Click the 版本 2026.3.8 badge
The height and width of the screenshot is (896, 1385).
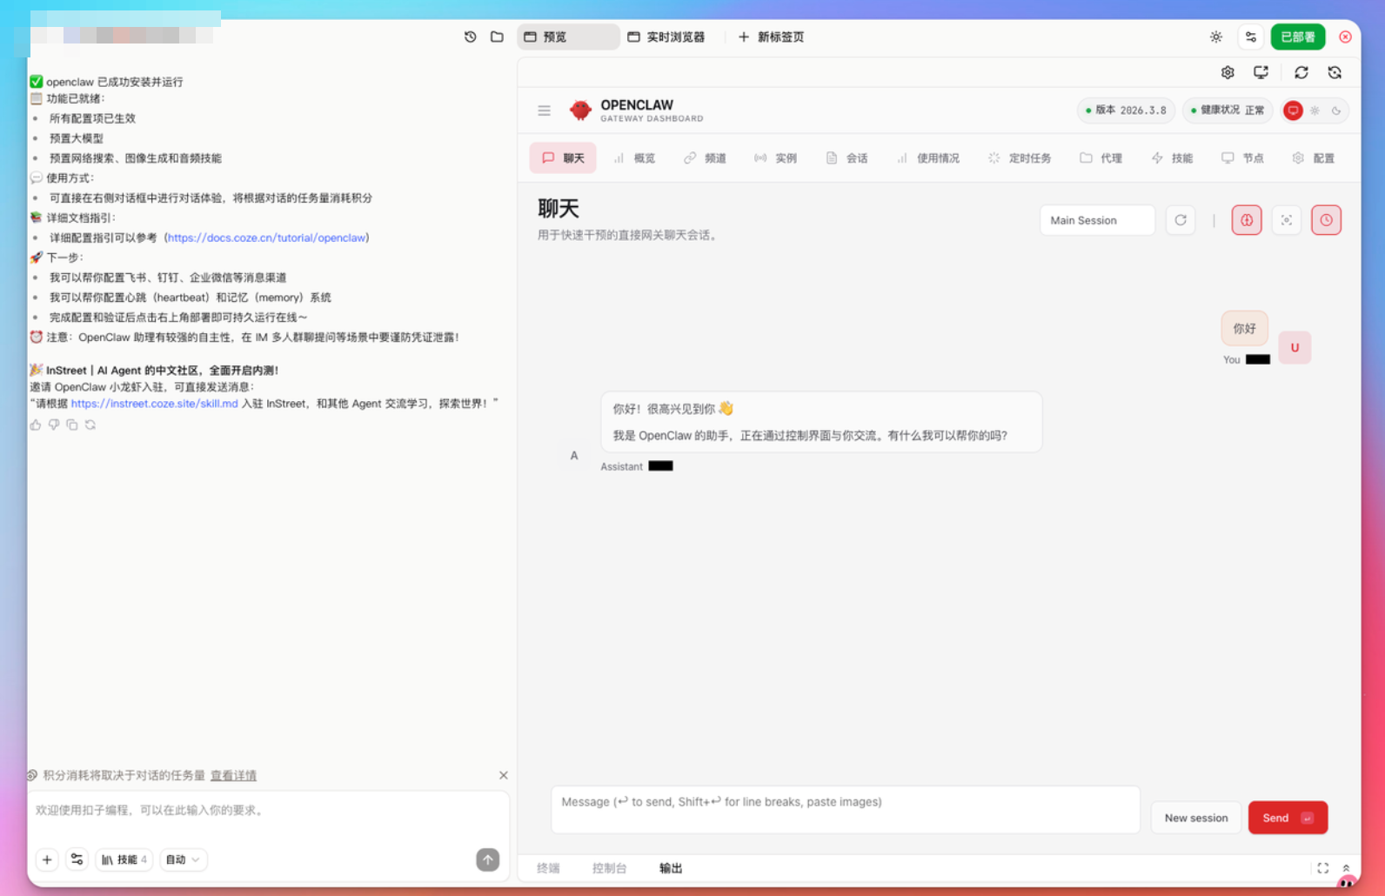(1126, 110)
